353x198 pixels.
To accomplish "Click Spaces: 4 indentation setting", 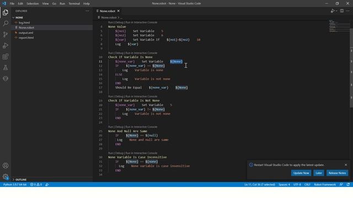I will point(284,185).
